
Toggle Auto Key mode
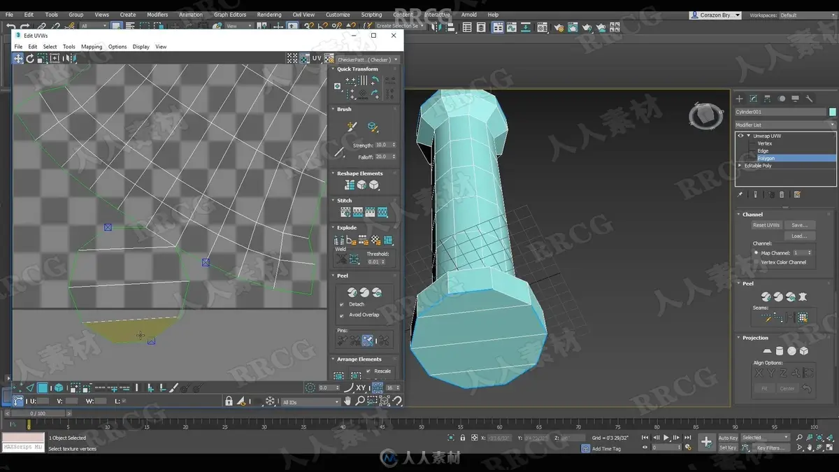click(x=728, y=438)
